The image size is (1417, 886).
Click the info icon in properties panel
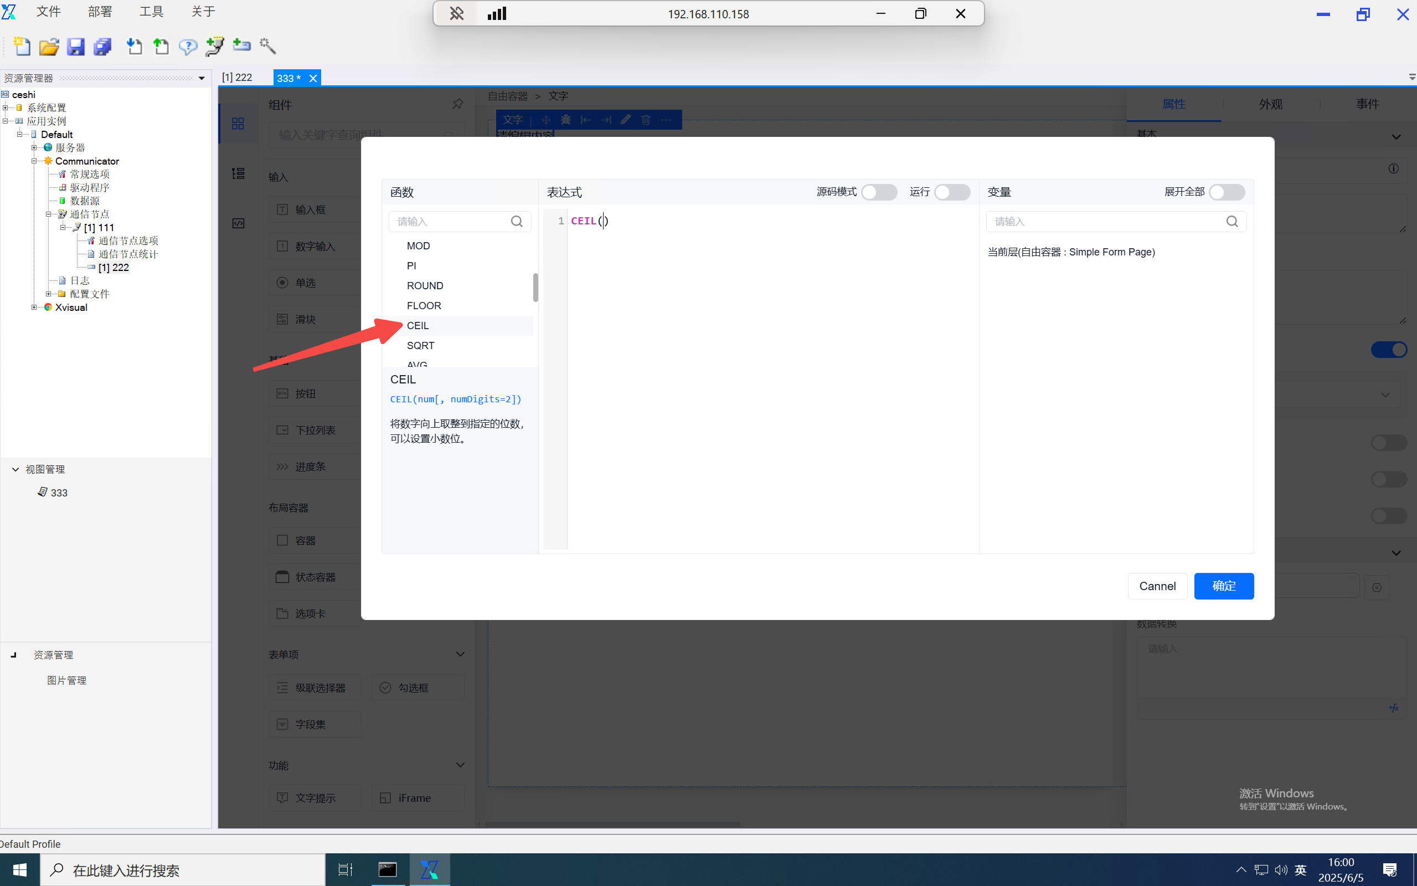click(1394, 169)
